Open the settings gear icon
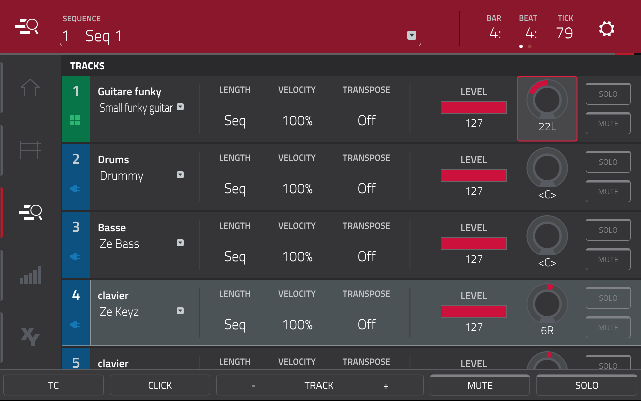The width and height of the screenshot is (641, 401). pyautogui.click(x=606, y=29)
